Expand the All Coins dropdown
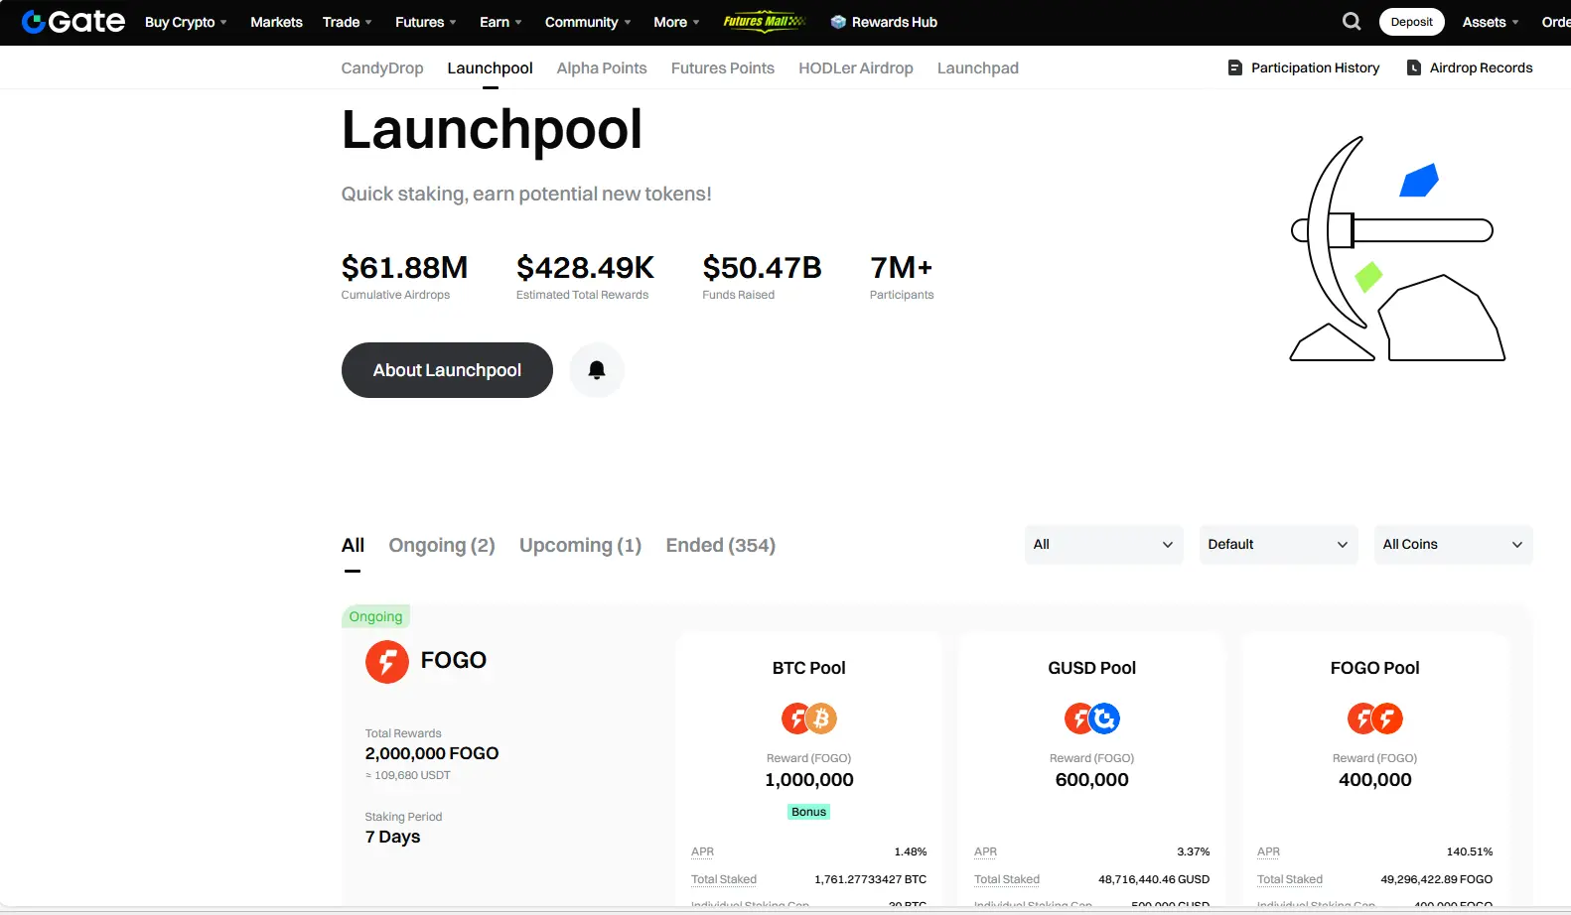 [x=1453, y=545]
